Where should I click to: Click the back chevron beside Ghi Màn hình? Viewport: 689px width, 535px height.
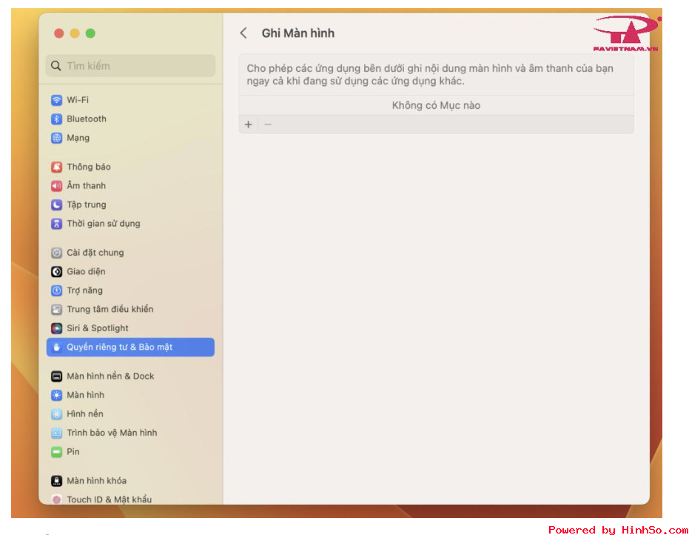click(x=243, y=33)
